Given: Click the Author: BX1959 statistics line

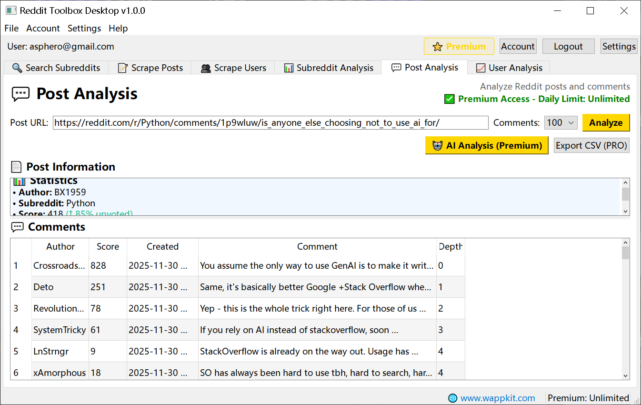Looking at the screenshot, I should tap(50, 192).
